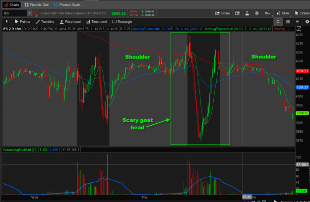Screen dimensions: 310x202
Task: Open the Drawings menu
Action: 302,13
